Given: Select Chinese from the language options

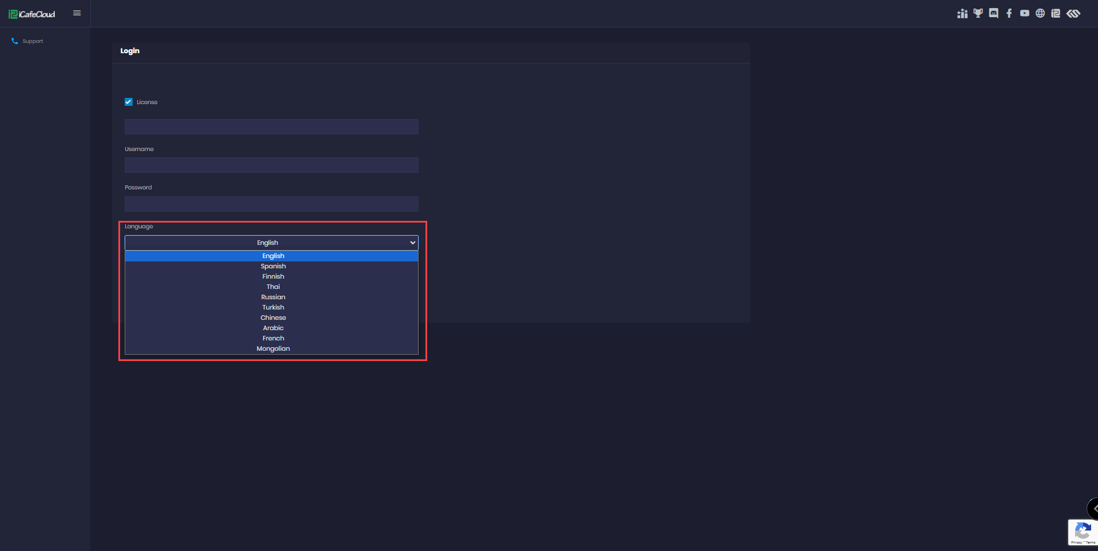Looking at the screenshot, I should tap(272, 318).
